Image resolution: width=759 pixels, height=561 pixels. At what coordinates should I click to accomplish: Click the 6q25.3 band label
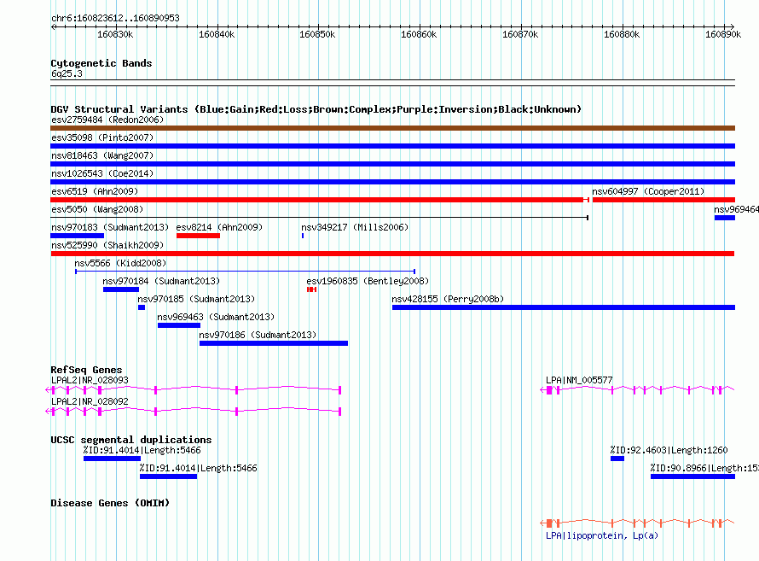tap(67, 73)
